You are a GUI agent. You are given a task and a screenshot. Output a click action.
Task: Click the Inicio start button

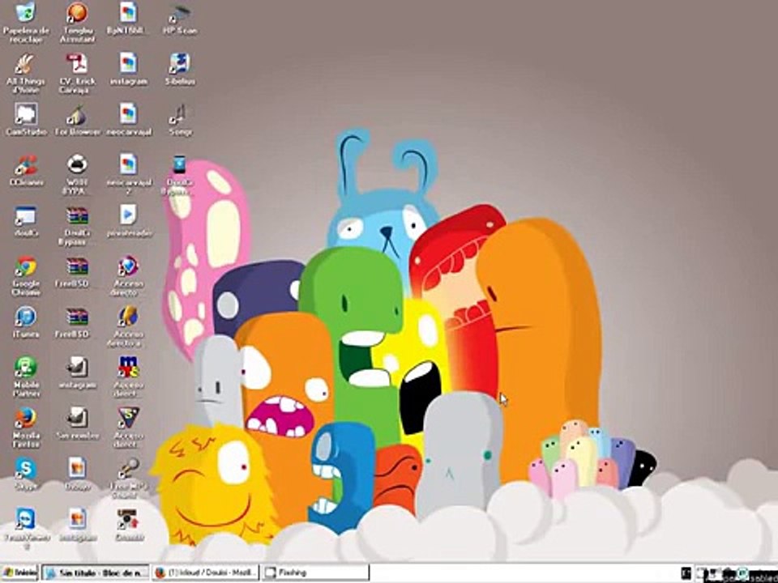click(x=19, y=572)
